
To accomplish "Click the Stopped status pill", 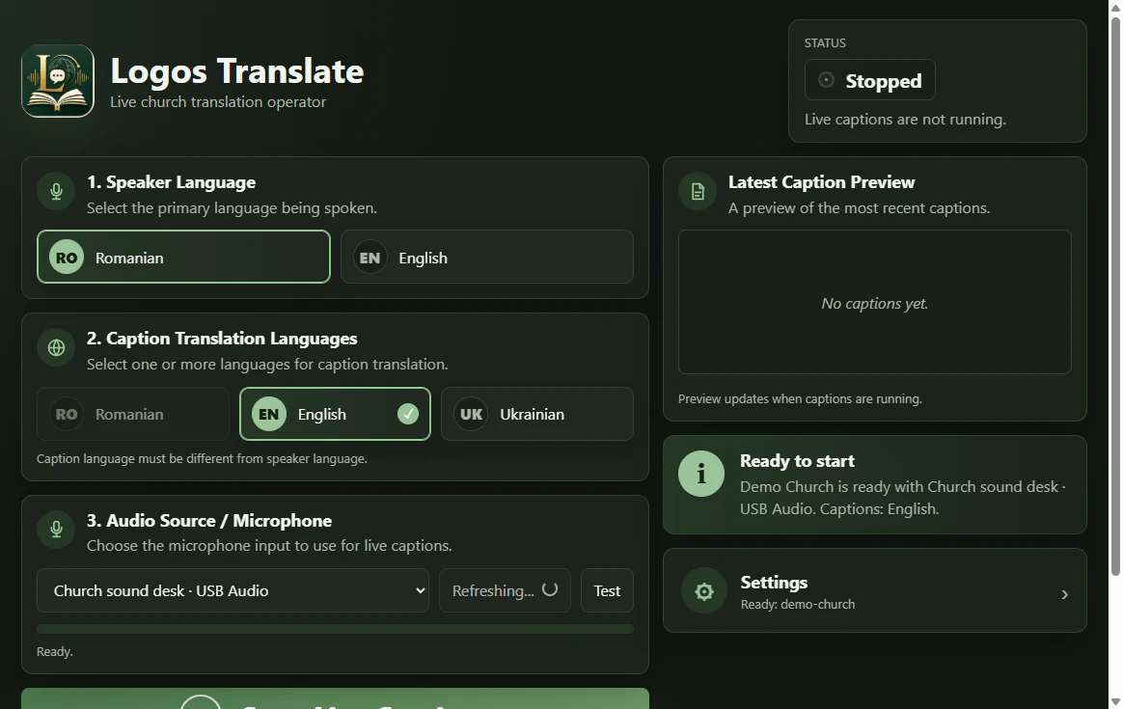I will pyautogui.click(x=870, y=80).
